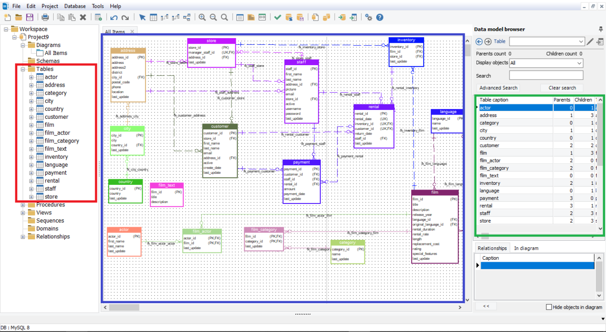Click the Clear search button
Screen dimensions: 606x332
point(562,88)
